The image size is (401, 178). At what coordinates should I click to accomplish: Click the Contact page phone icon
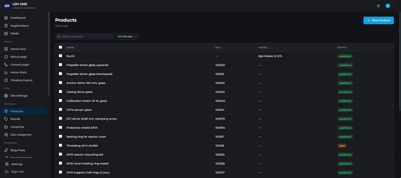pos(6,65)
